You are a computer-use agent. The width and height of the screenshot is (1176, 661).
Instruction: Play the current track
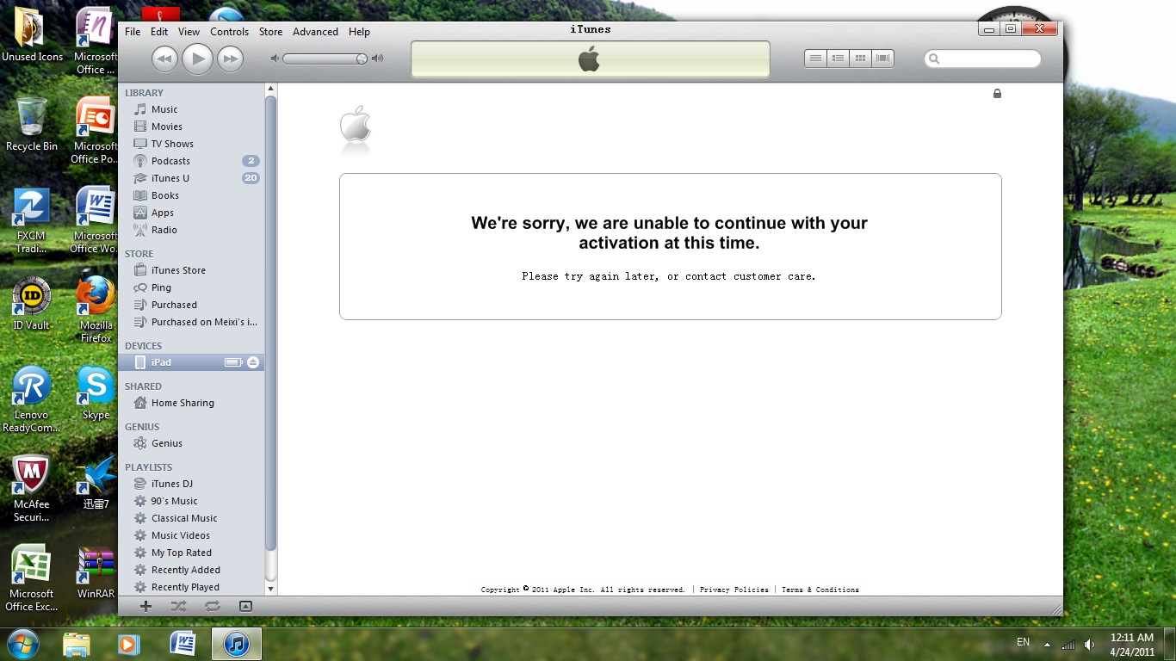click(x=197, y=59)
